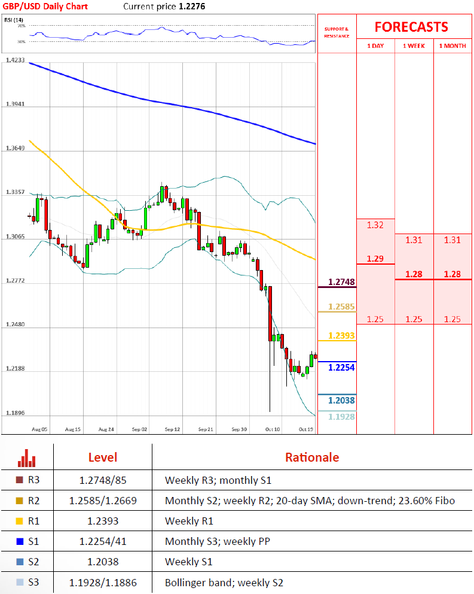Click the 1.2254/41 level cell
474x594 pixels.
point(103,542)
